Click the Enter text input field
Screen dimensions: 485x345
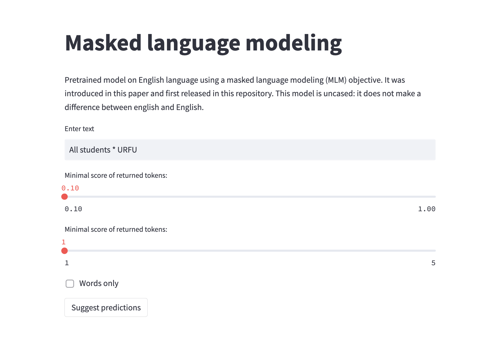[250, 150]
